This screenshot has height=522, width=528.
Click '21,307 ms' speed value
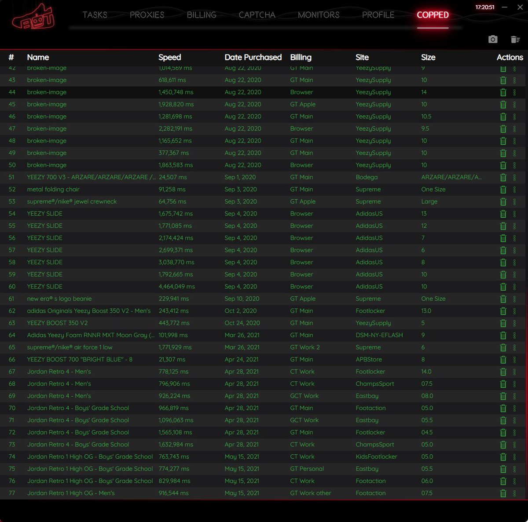coord(172,359)
